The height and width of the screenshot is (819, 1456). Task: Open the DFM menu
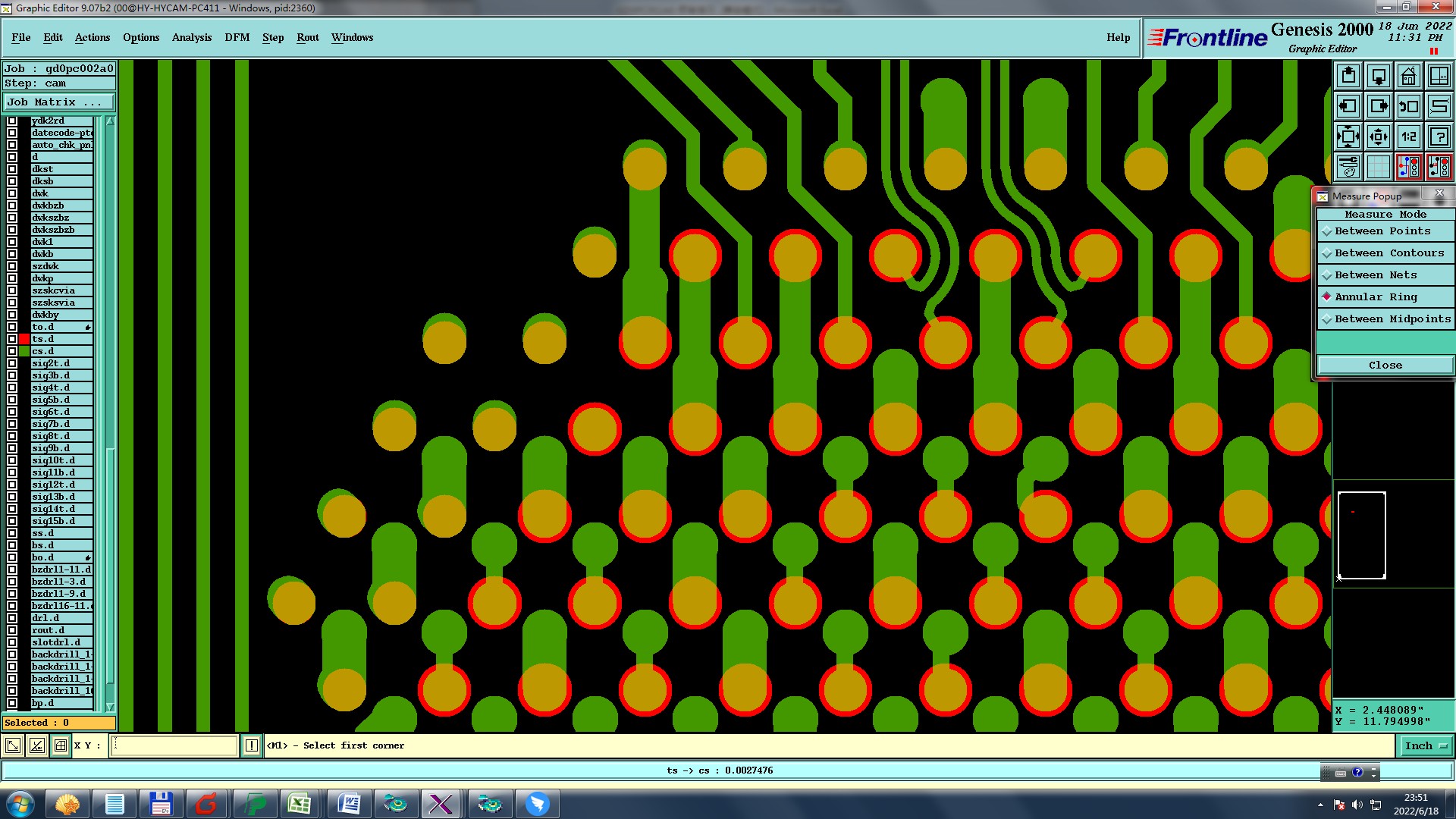(x=237, y=37)
